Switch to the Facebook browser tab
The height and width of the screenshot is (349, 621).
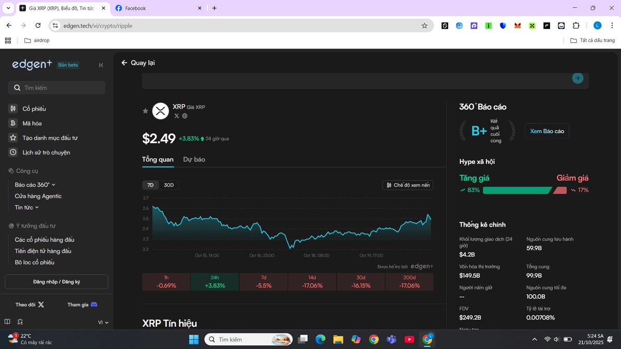[158, 8]
